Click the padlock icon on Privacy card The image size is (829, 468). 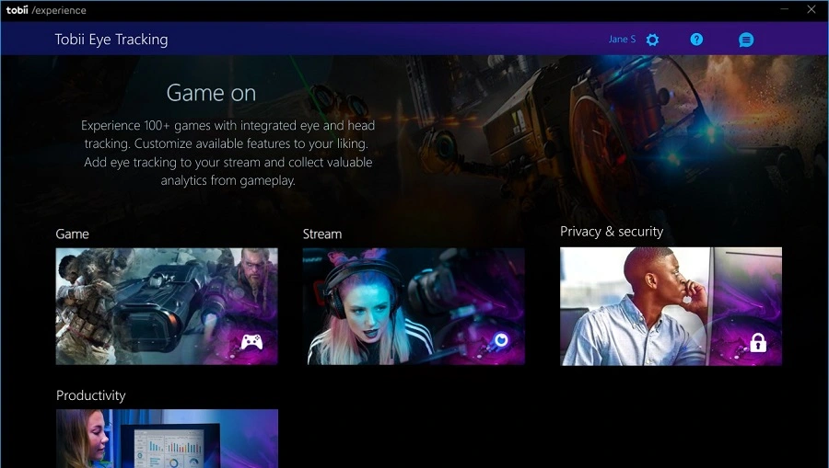758,342
